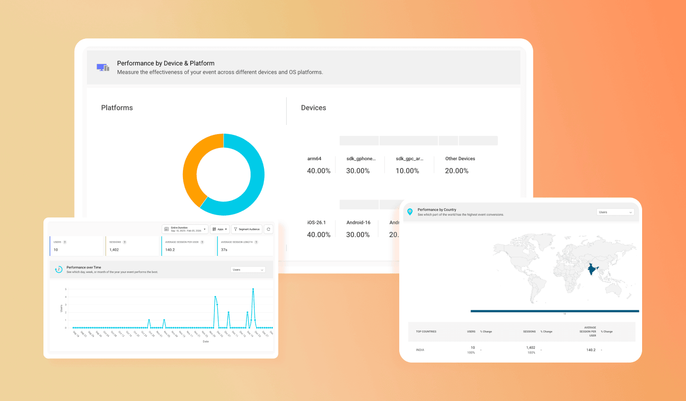Click the refresh icon button
Screen dimensions: 686x401
268,229
